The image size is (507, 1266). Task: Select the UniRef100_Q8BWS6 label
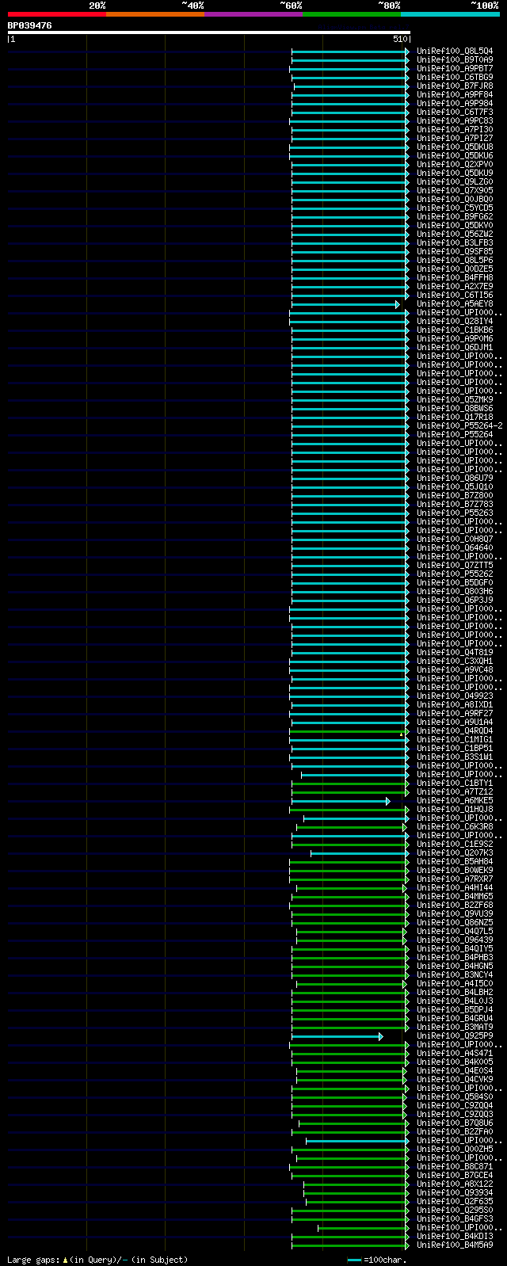click(455, 409)
